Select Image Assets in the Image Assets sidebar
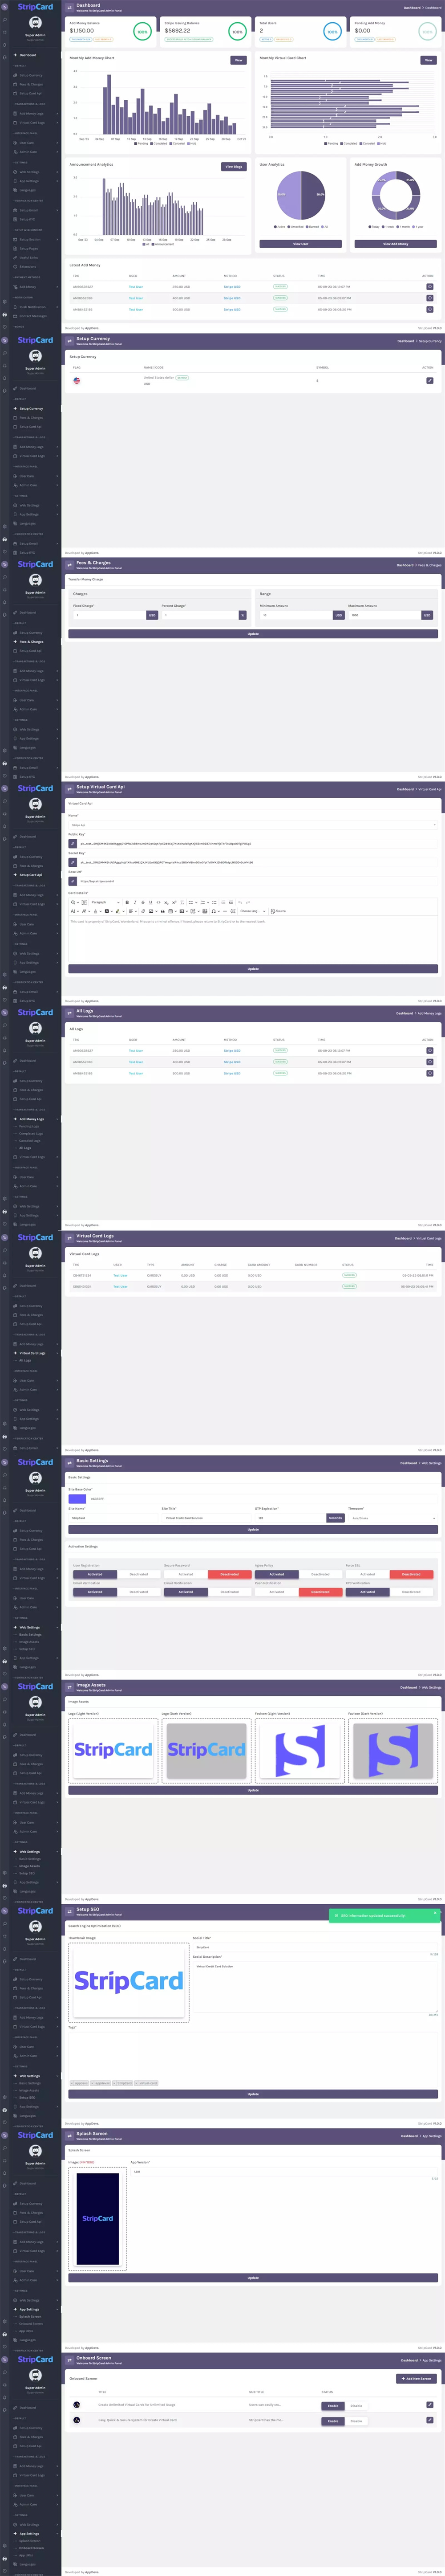445x2576 pixels. (30, 1866)
